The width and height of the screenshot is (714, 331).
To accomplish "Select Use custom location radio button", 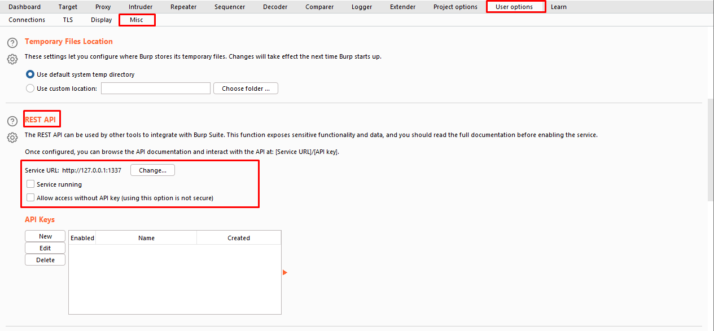I will click(30, 88).
